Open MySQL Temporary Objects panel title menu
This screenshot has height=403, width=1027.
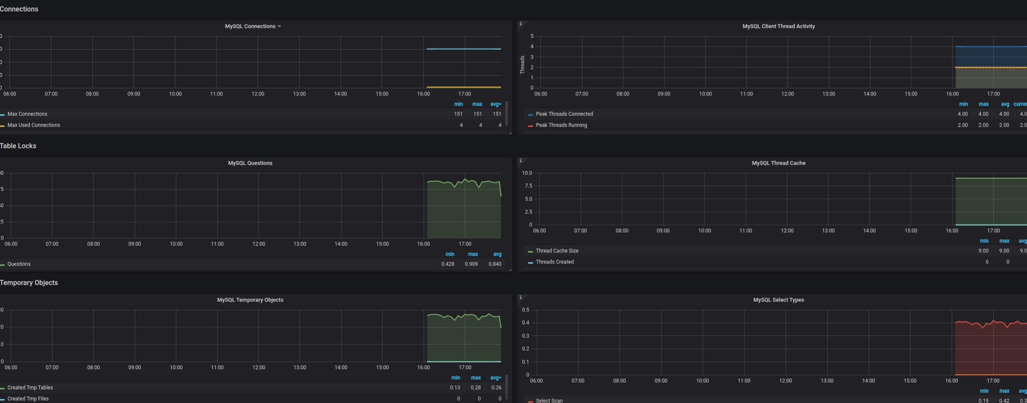250,300
